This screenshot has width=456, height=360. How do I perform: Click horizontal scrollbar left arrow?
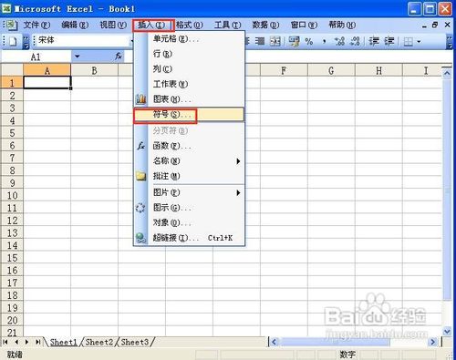pyautogui.click(x=274, y=342)
